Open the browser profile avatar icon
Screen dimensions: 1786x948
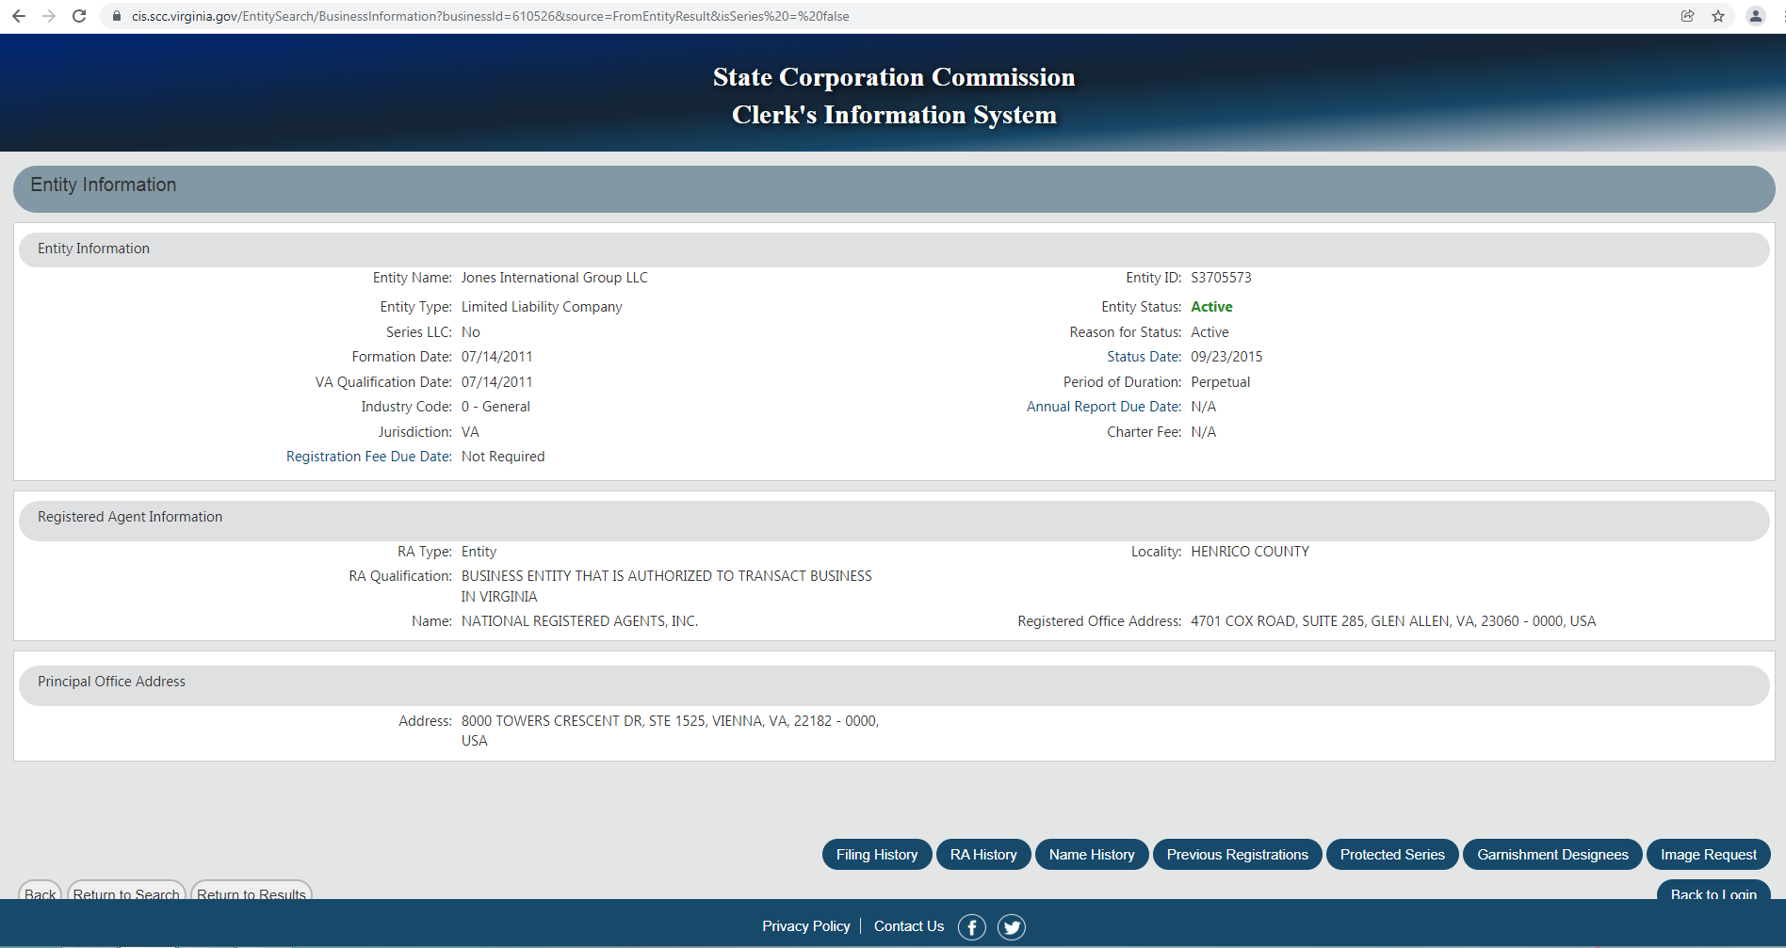pos(1756,16)
